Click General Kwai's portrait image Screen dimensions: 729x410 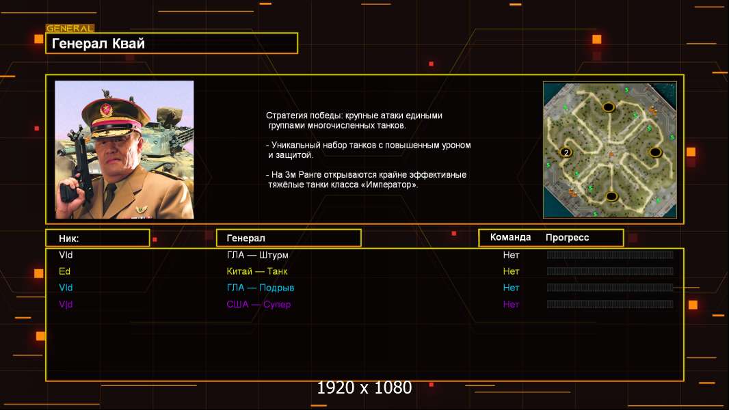coord(124,150)
